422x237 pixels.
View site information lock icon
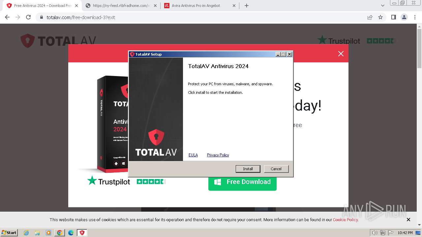(x=42, y=17)
